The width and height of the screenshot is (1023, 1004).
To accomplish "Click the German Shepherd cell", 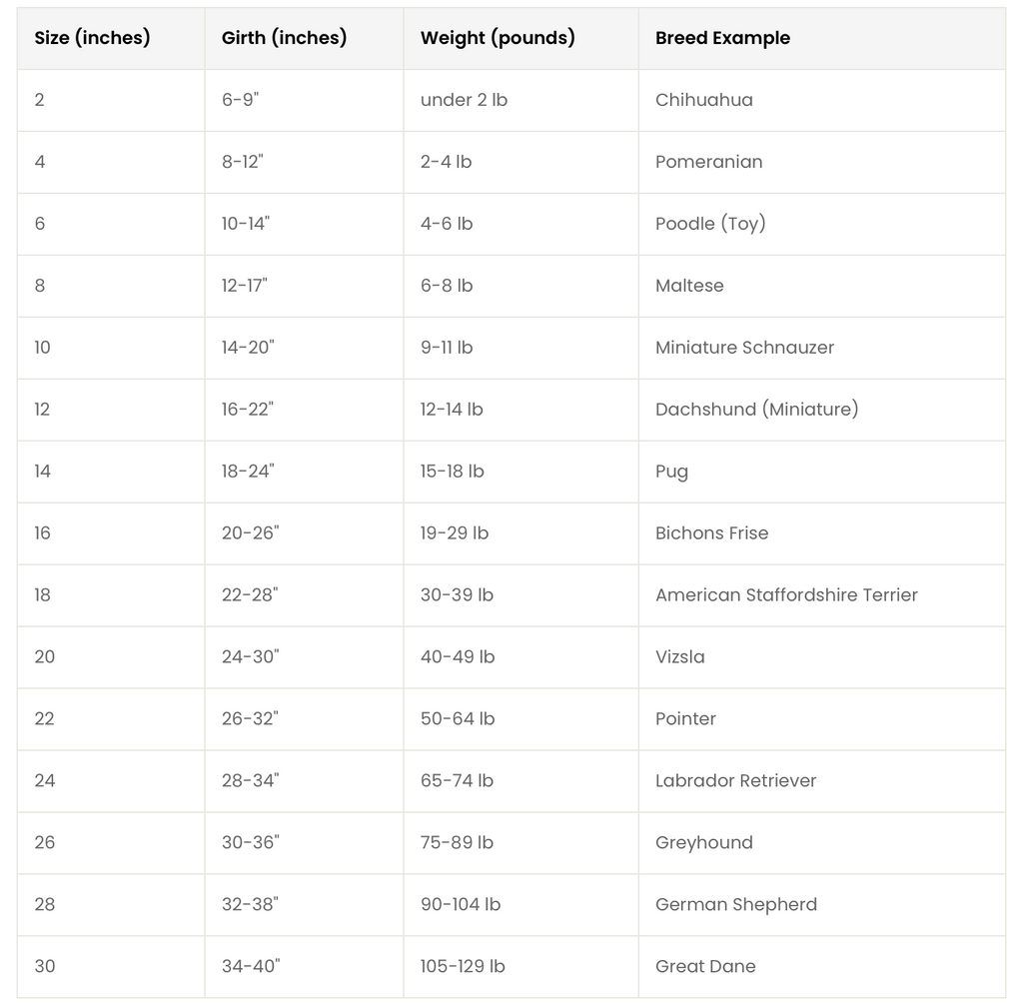I will coord(821,905).
